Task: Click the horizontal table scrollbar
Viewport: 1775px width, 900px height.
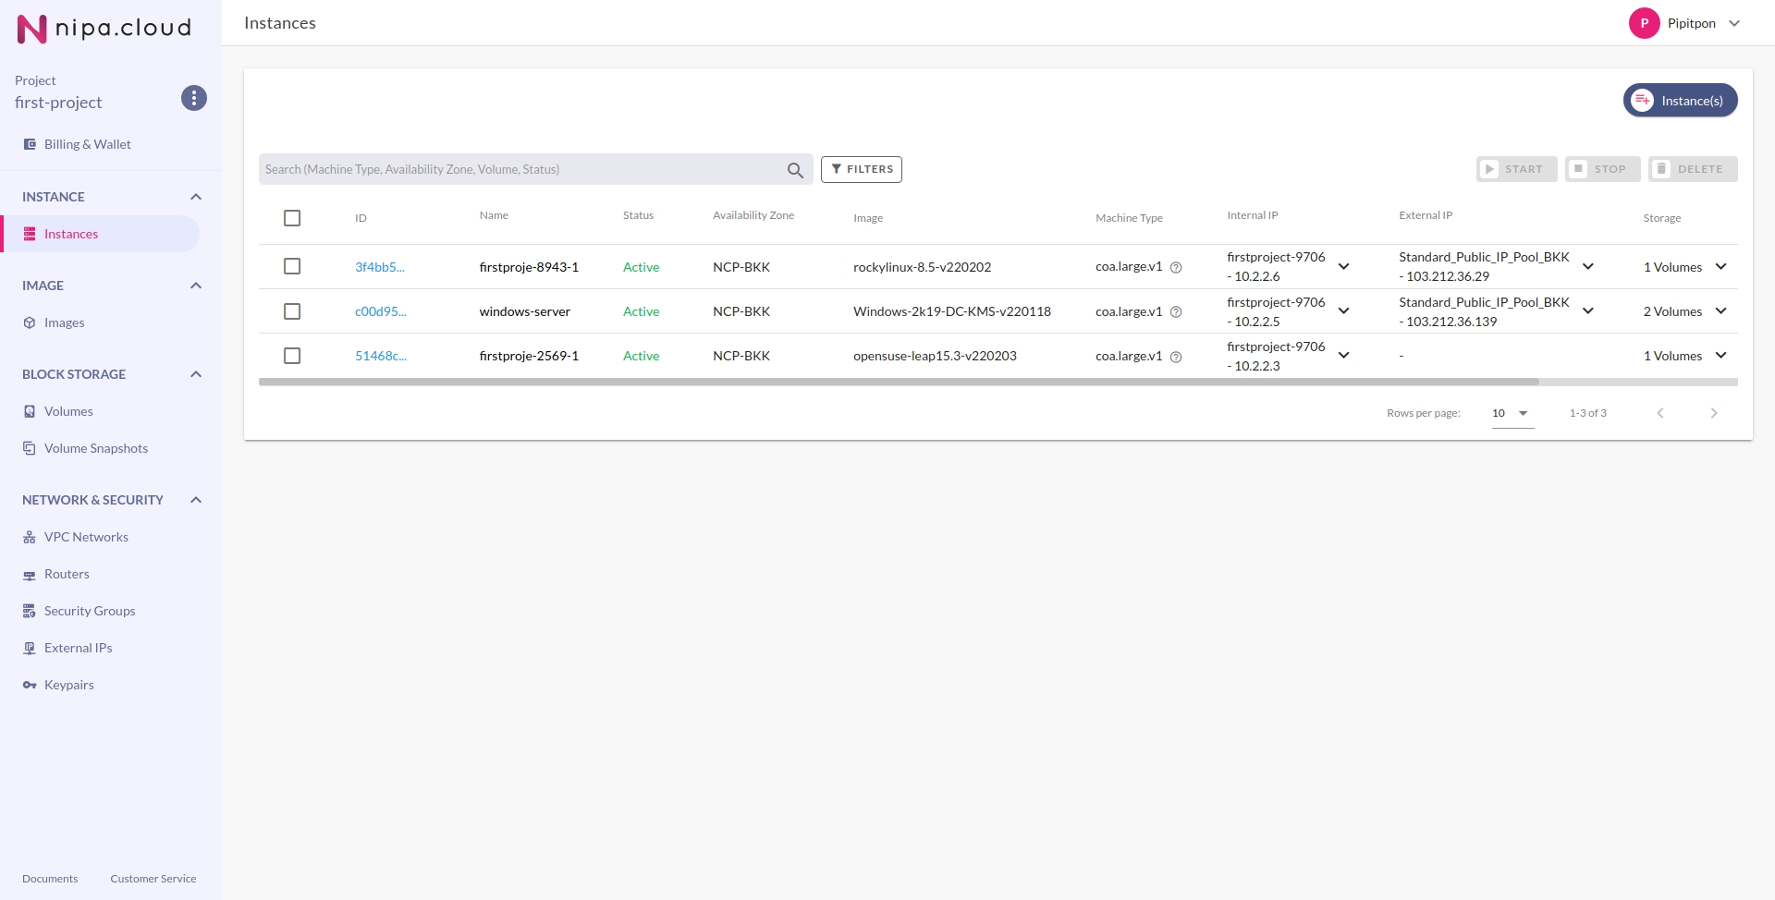Action: pyautogui.click(x=897, y=382)
